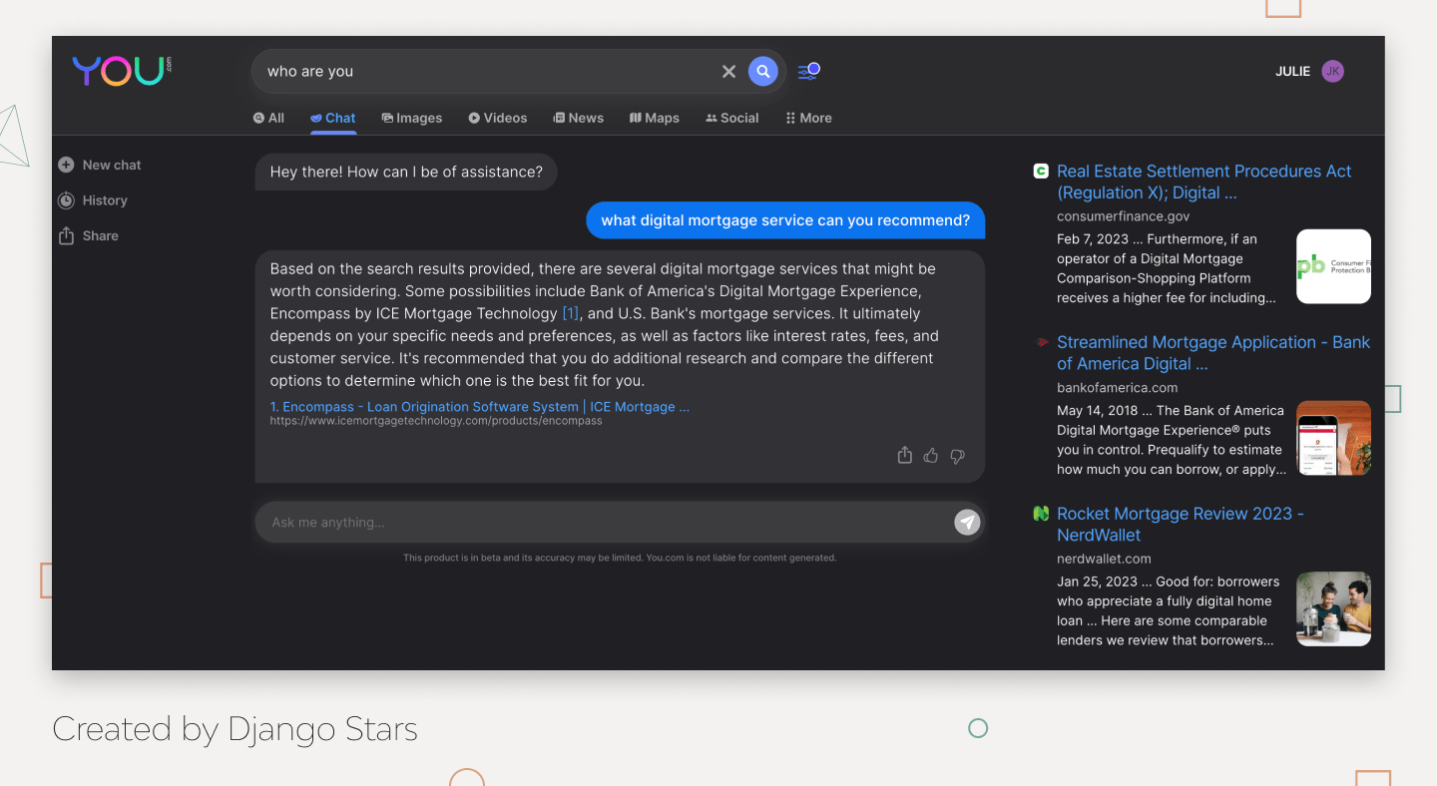Screen dimensions: 1437x786
Task: Click the JULIE username label
Action: [1292, 71]
